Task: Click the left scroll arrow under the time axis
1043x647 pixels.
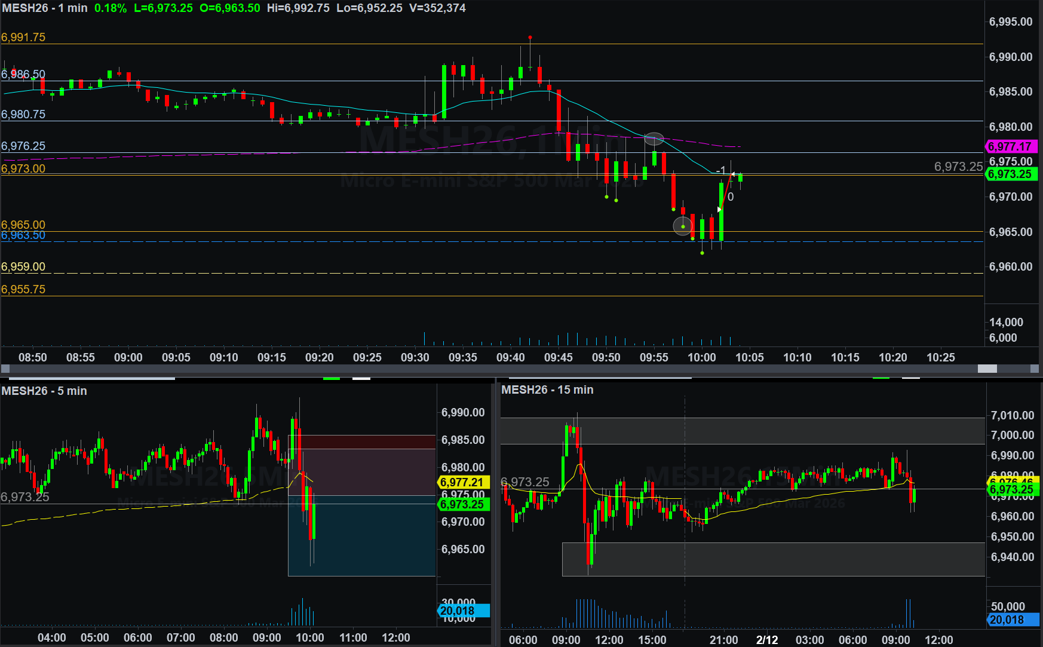Action: pos(5,369)
